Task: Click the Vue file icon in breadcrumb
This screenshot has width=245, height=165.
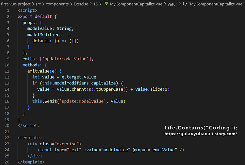Action: coord(106,4)
